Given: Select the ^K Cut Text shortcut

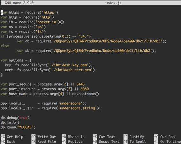Looking at the screenshot, I should click(x=104, y=137).
